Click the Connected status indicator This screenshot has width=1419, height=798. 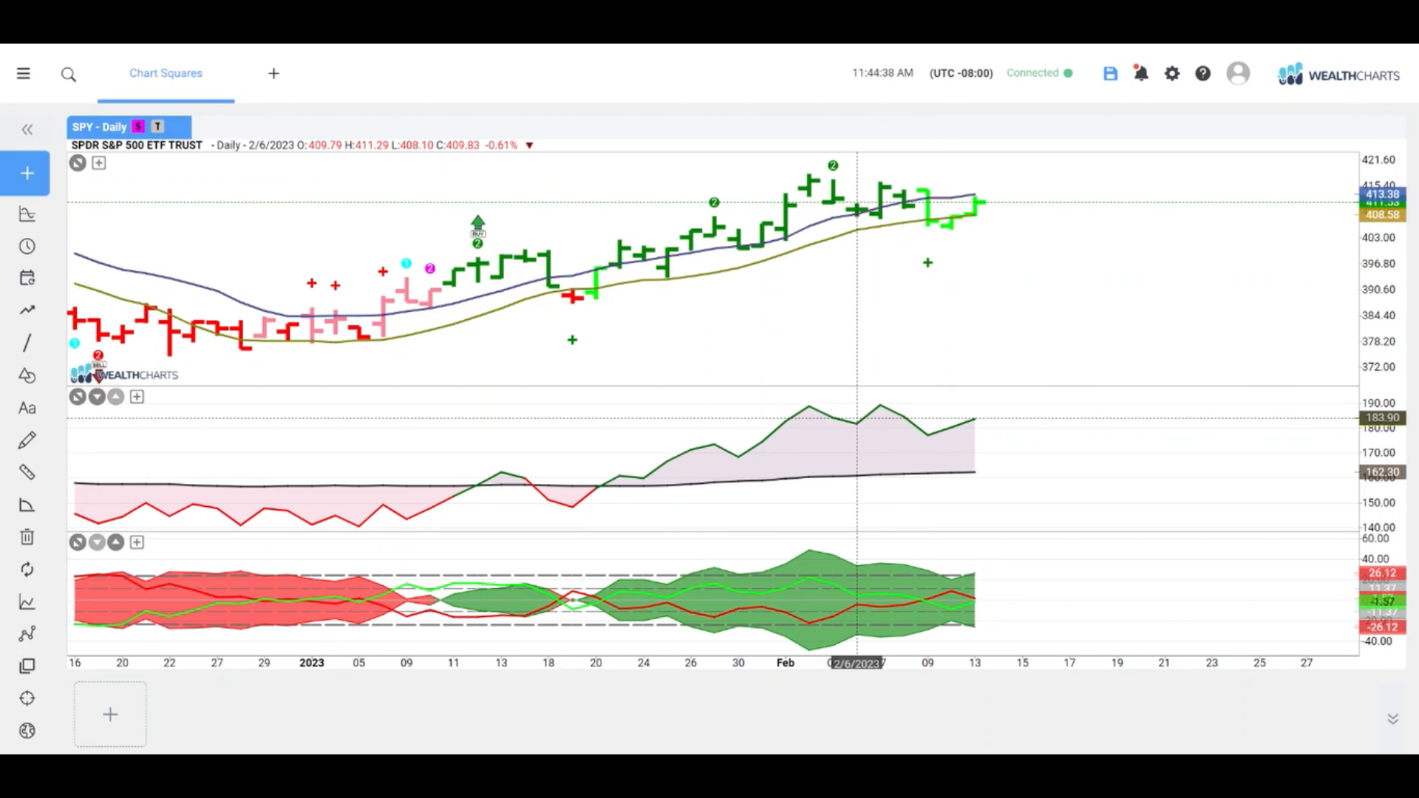[1039, 72]
